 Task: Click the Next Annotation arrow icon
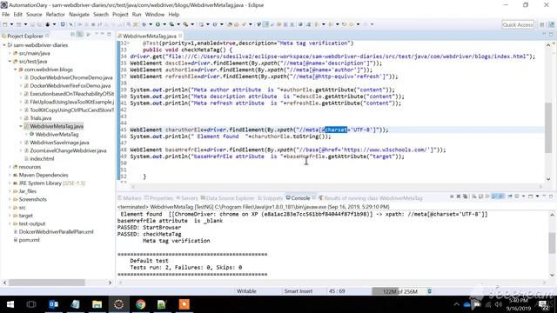[x=317, y=24]
